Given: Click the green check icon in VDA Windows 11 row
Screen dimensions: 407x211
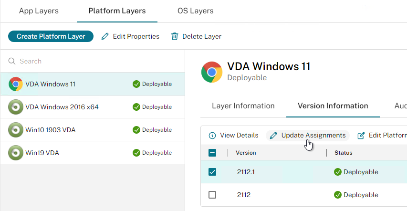Looking at the screenshot, I should pos(136,84).
